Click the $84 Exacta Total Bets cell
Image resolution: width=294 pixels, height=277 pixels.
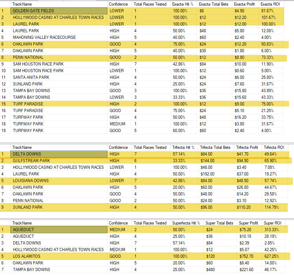point(214,64)
